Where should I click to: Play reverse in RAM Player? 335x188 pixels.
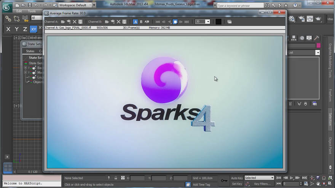(169, 22)
